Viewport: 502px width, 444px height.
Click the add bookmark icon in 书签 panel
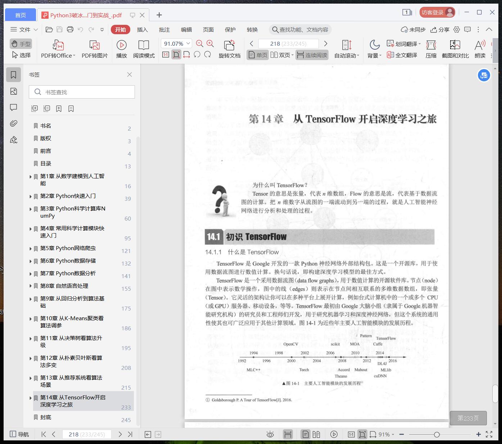59,109
